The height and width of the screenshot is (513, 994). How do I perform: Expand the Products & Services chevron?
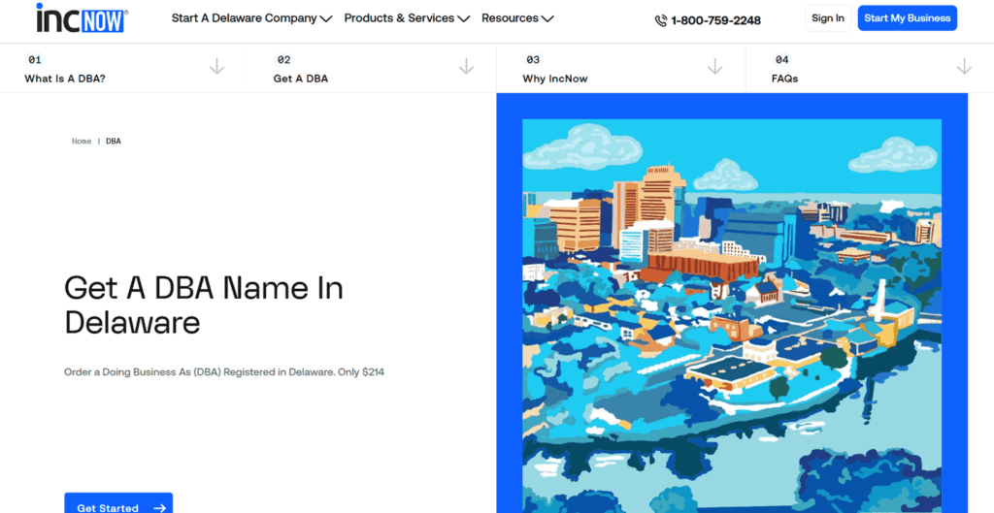pos(463,19)
